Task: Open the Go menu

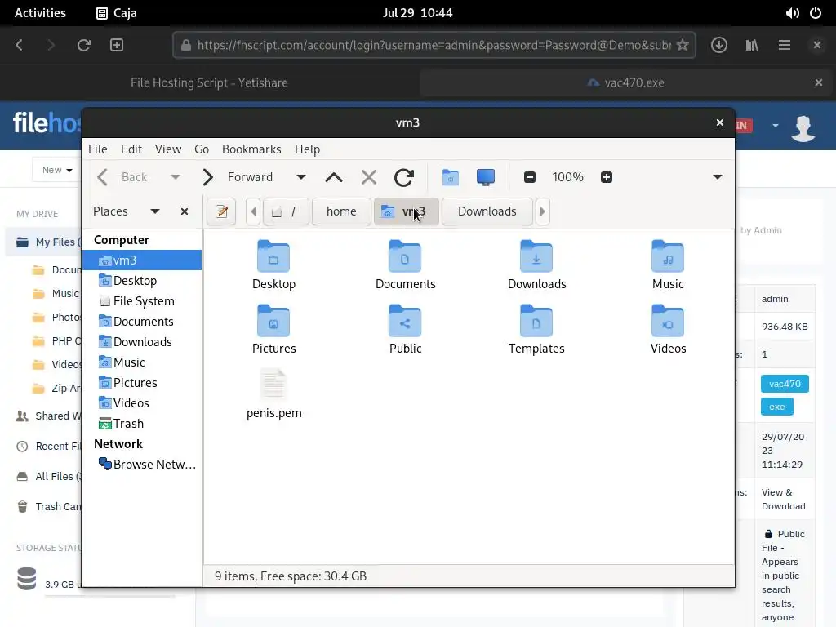Action: point(202,149)
